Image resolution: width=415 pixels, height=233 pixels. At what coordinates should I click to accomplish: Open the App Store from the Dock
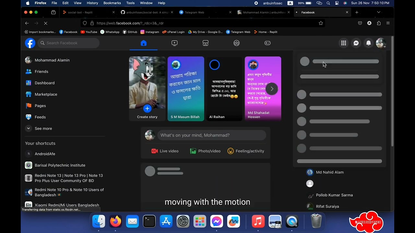[166, 221]
